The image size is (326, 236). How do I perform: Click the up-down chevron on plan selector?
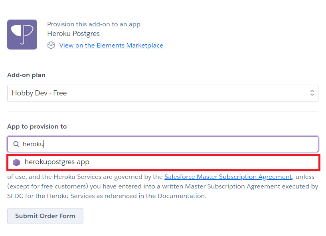pos(312,93)
